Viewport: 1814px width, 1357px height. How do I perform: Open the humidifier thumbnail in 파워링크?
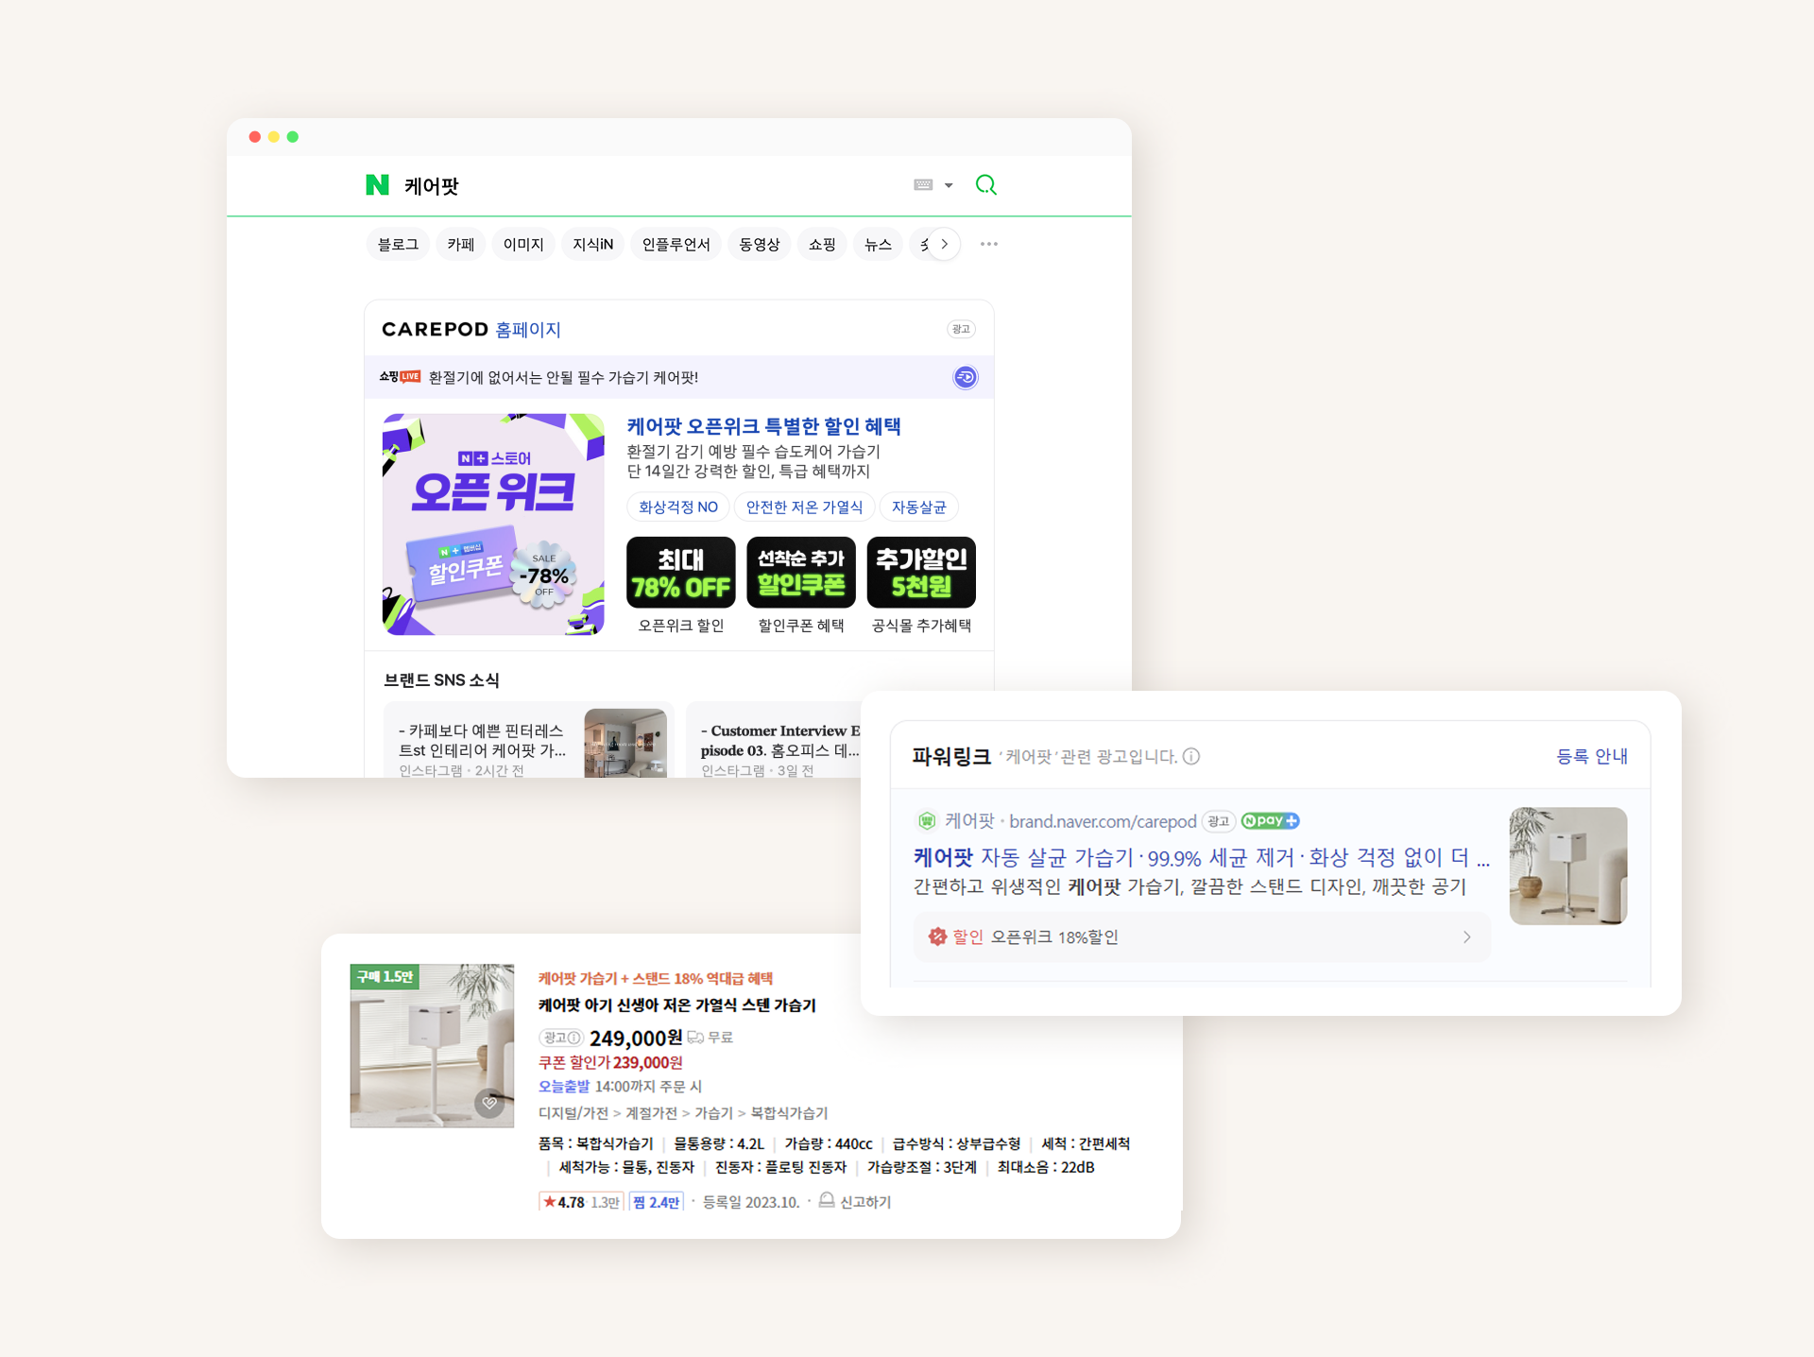(x=1568, y=866)
